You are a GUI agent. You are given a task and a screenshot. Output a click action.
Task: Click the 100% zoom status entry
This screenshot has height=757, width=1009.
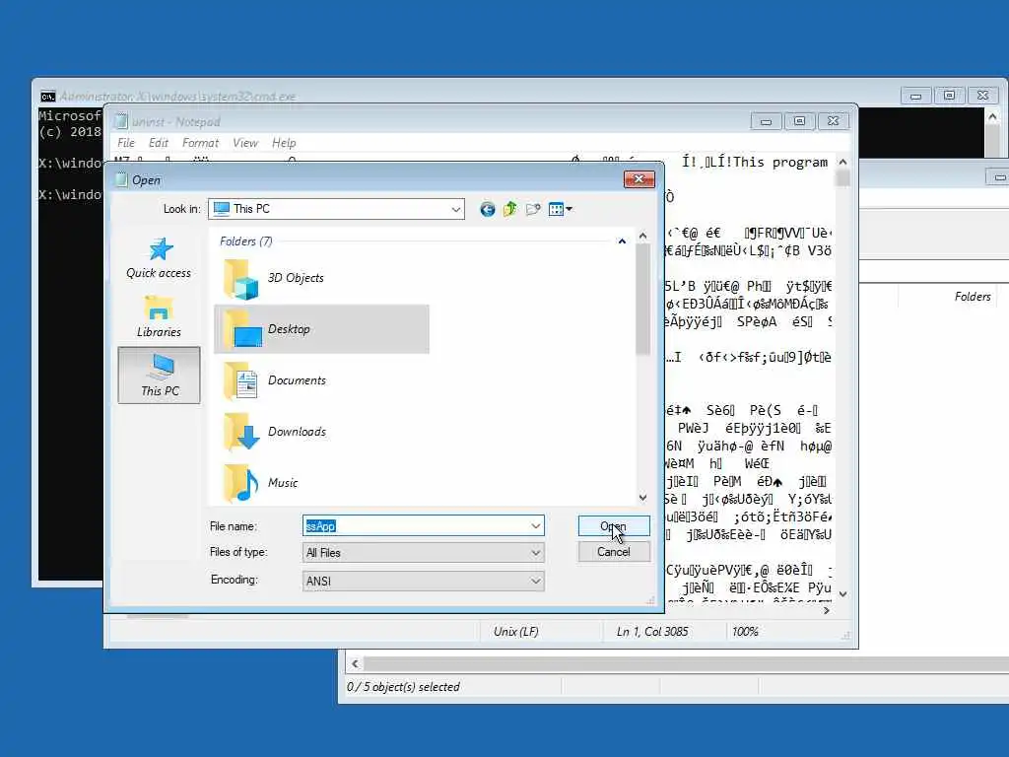(745, 632)
